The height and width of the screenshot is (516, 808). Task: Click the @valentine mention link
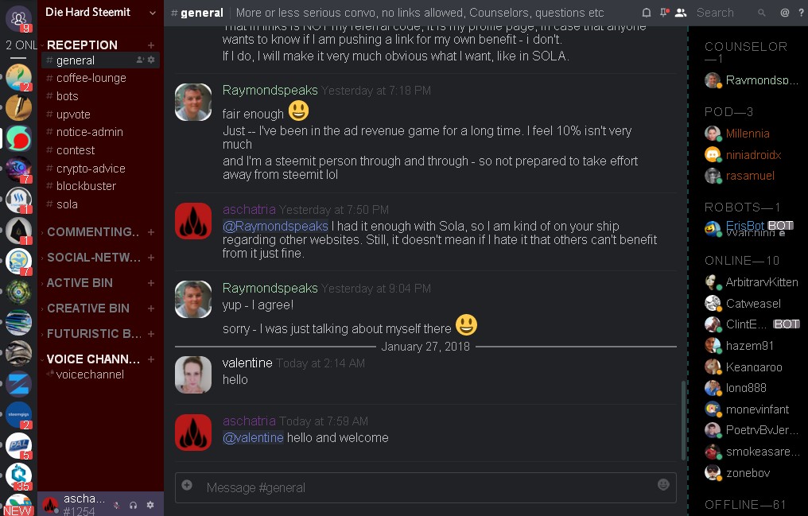(252, 437)
